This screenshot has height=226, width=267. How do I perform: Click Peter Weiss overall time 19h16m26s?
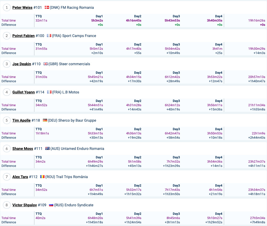tap(257, 20)
